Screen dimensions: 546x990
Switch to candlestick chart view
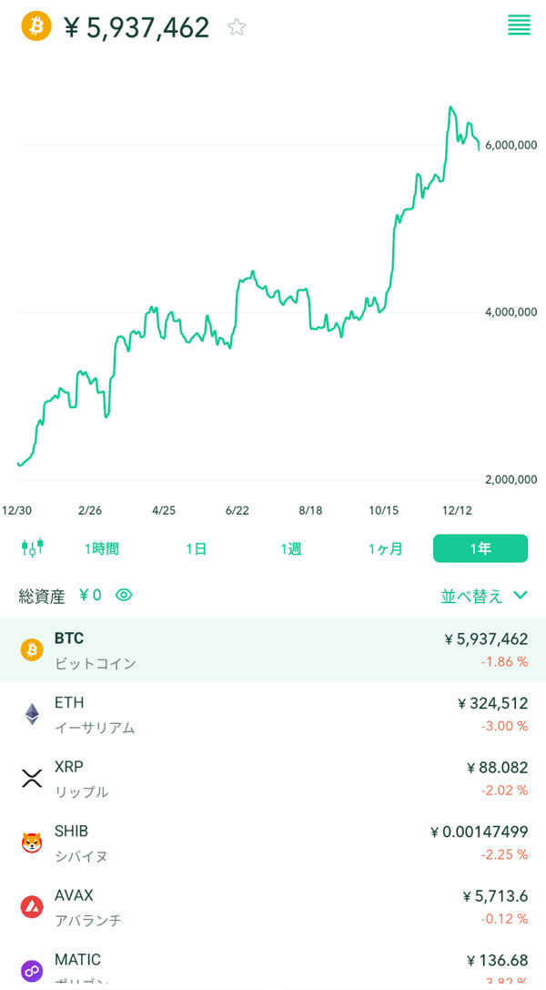point(32,548)
